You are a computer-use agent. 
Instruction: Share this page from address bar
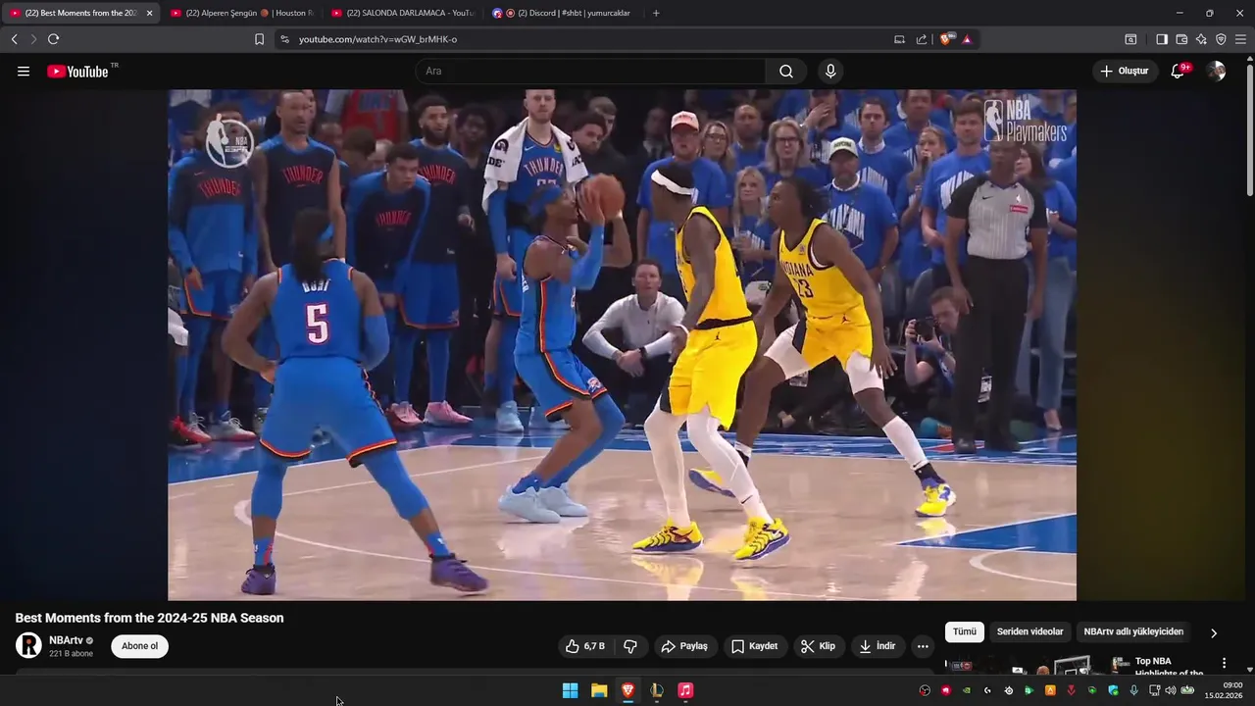point(922,39)
